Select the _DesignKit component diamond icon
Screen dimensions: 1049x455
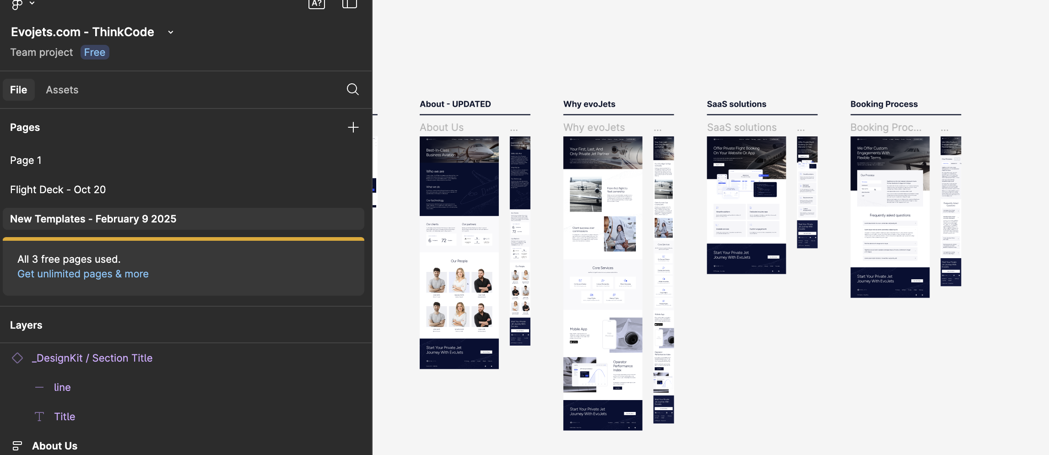click(17, 358)
